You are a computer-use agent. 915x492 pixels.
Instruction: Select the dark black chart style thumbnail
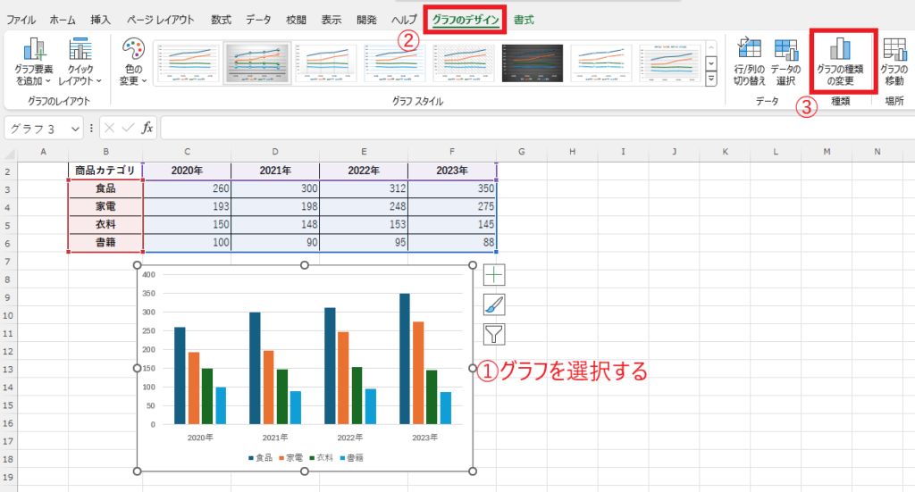[x=533, y=63]
